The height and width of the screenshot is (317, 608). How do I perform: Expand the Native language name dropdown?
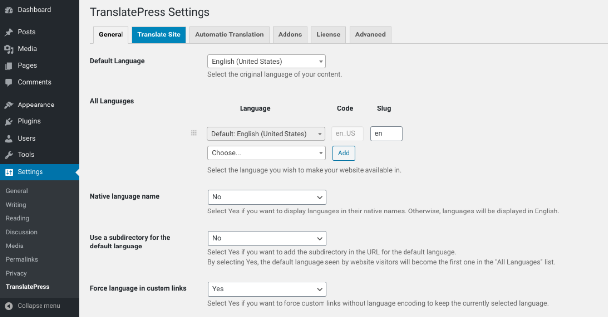(x=267, y=197)
